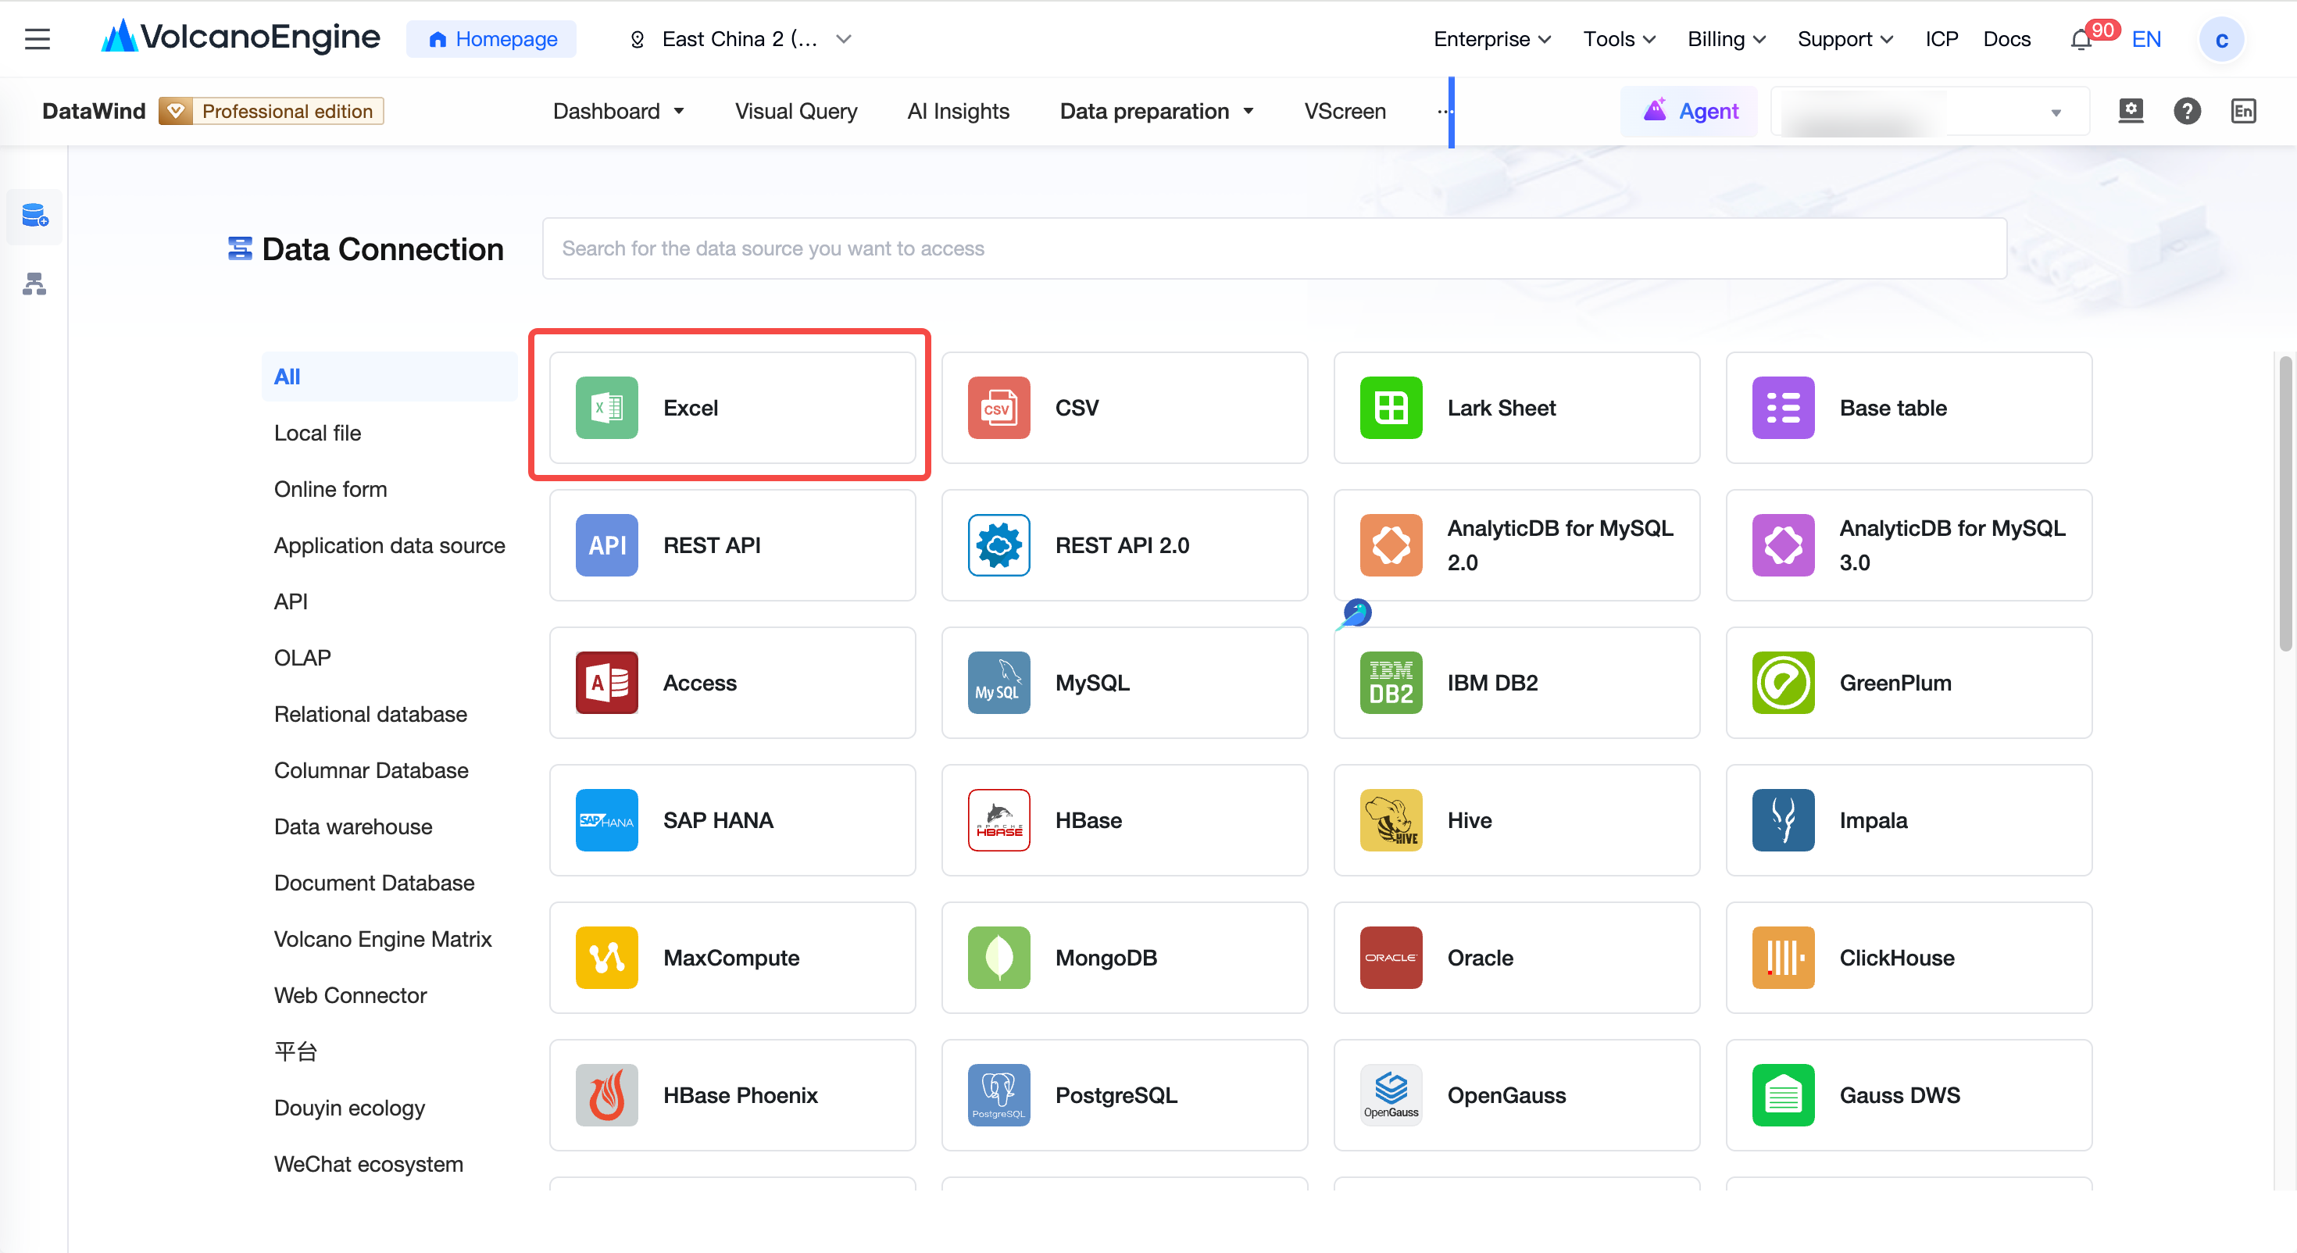Open the help question mark icon
The image size is (2297, 1253).
click(x=2186, y=111)
